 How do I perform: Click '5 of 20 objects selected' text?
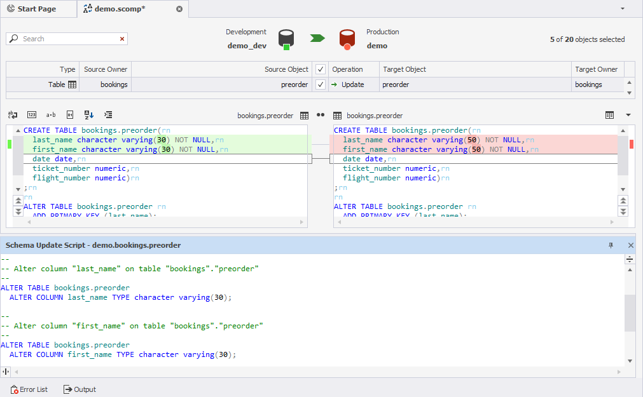click(x=587, y=39)
